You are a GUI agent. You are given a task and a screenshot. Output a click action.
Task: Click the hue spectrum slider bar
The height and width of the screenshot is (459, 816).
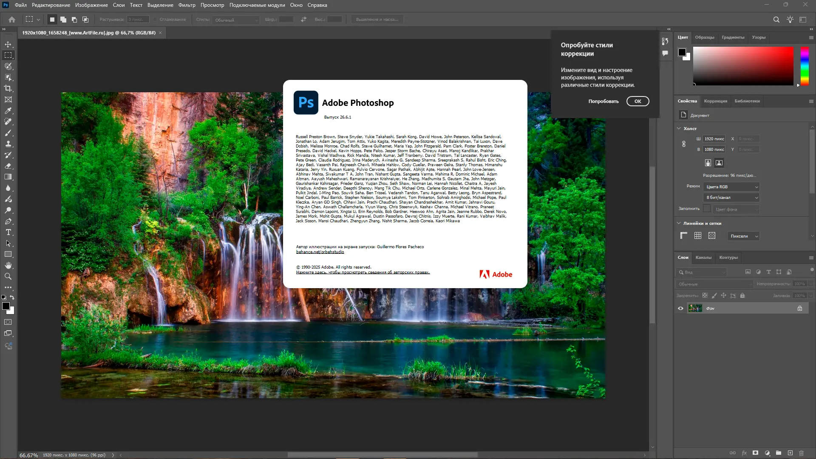[x=805, y=66]
